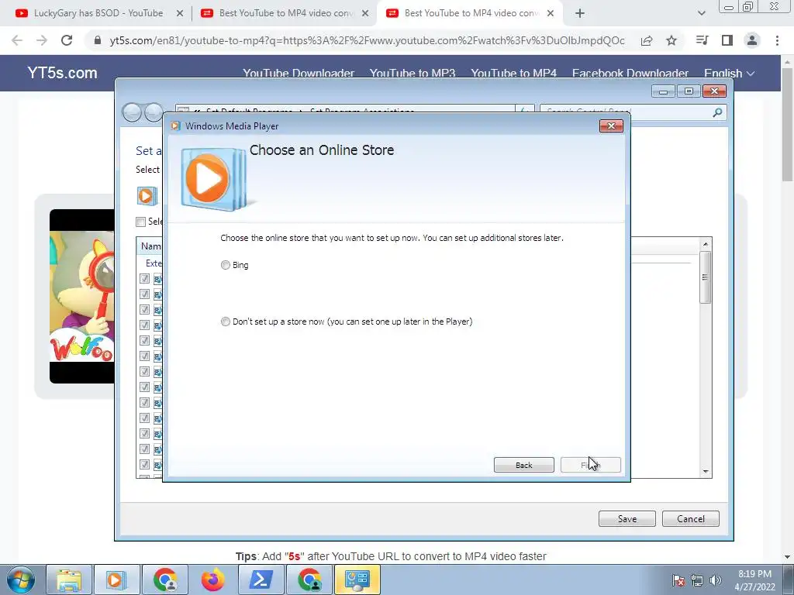Click the scrollbar up arrow in the associations list
The width and height of the screenshot is (794, 595).
(706, 244)
